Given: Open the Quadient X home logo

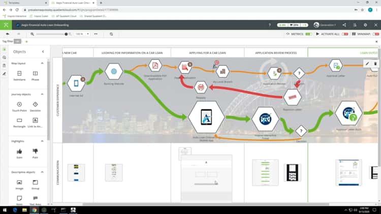Looking at the screenshot, I should (x=6, y=25).
